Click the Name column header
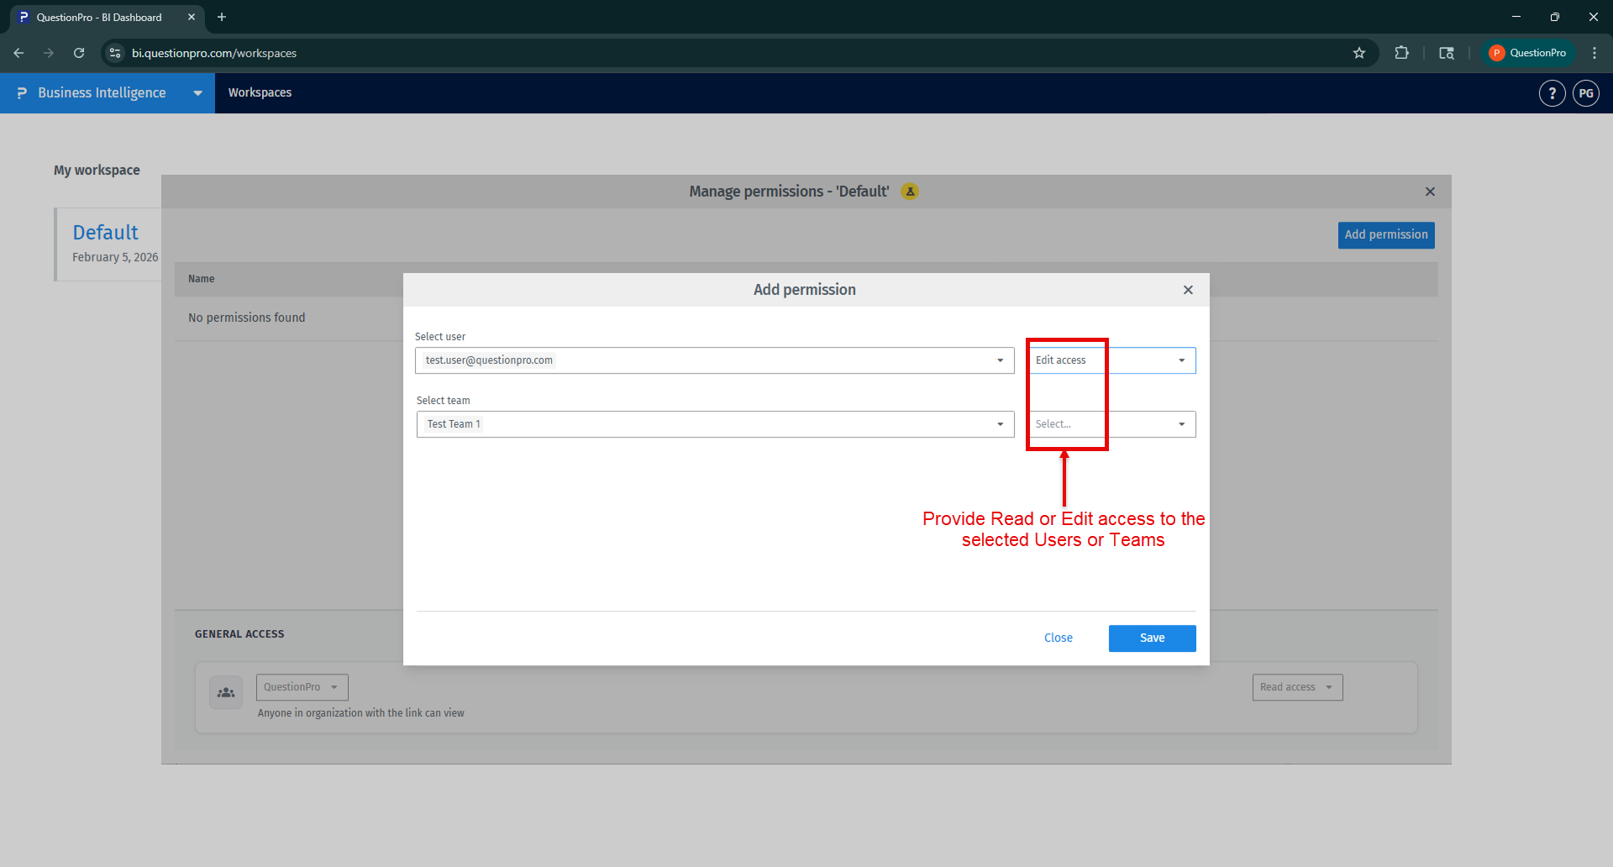 (202, 279)
